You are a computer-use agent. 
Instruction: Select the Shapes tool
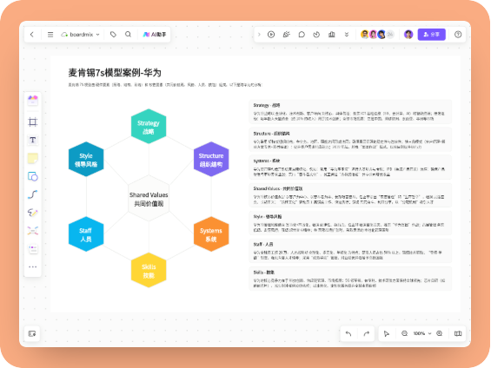(x=32, y=176)
